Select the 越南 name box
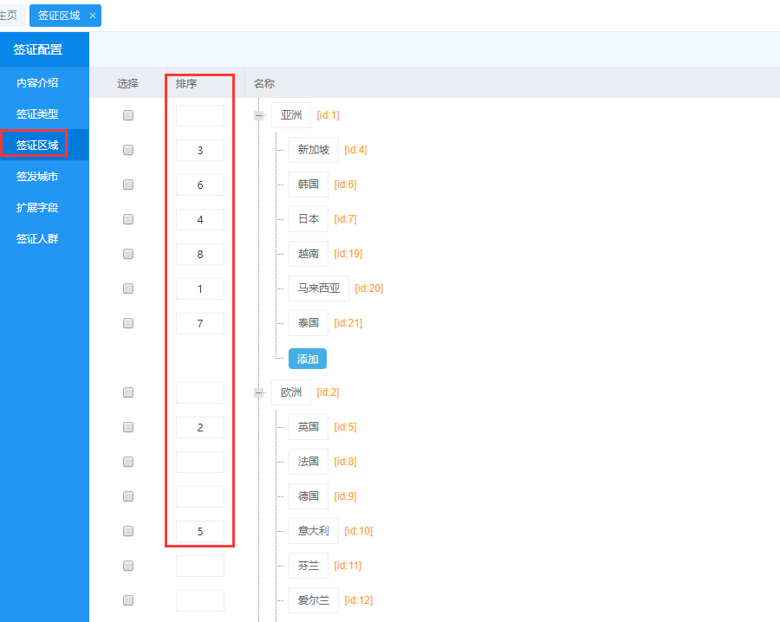780x622 pixels. [x=309, y=254]
